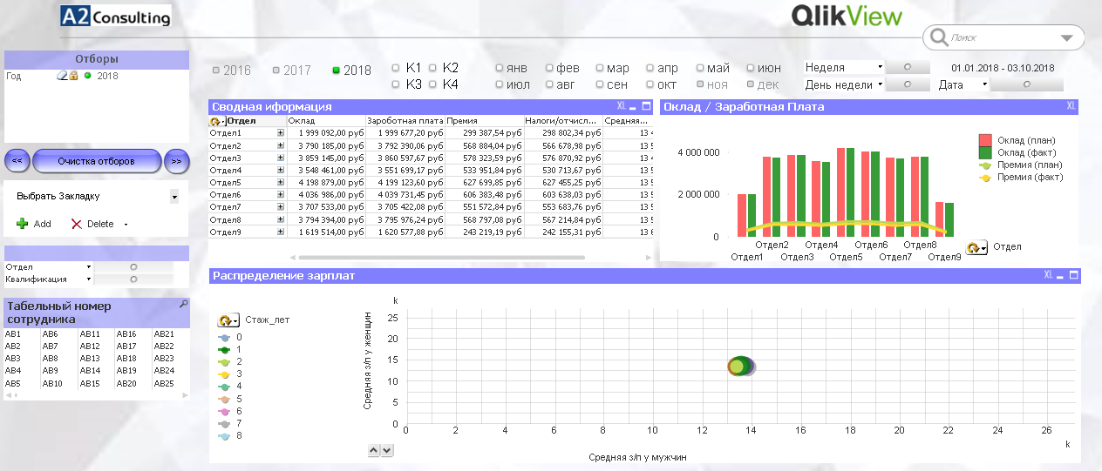Click the Оклад column header
This screenshot has height=471, width=1102.
pos(326,121)
